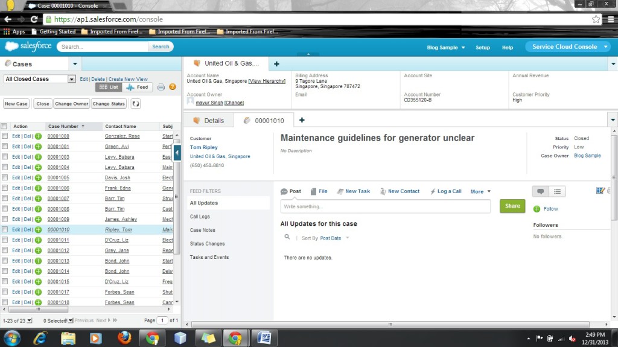Click the Change Owner button
618x347 pixels.
[71, 104]
